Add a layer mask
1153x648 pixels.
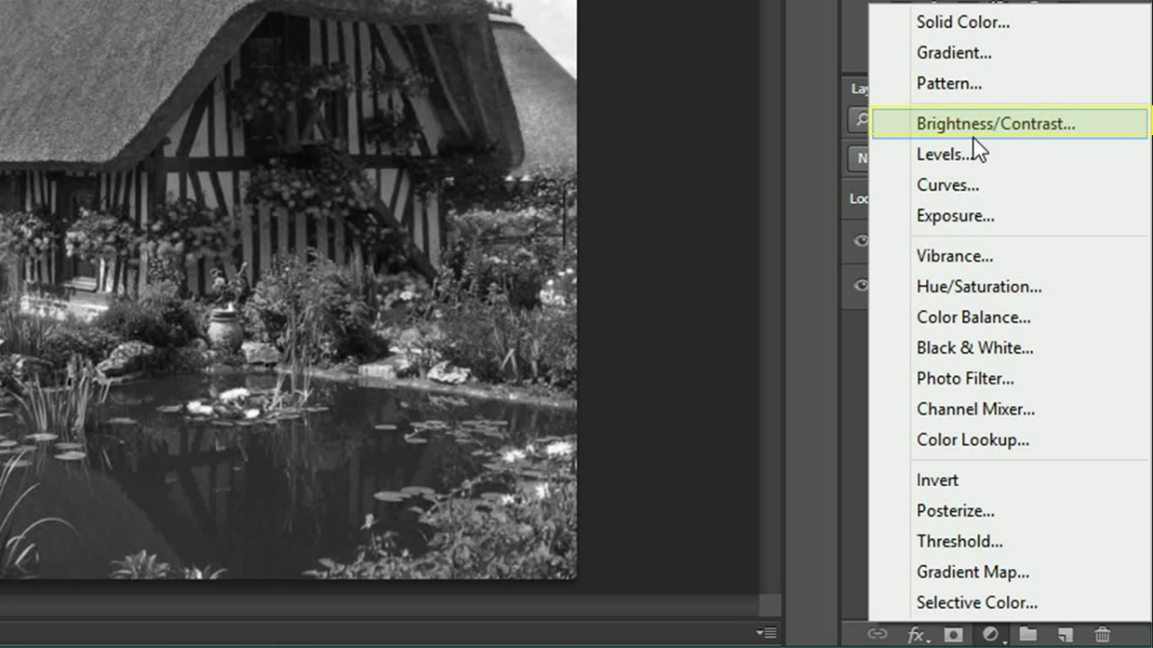[x=953, y=634]
